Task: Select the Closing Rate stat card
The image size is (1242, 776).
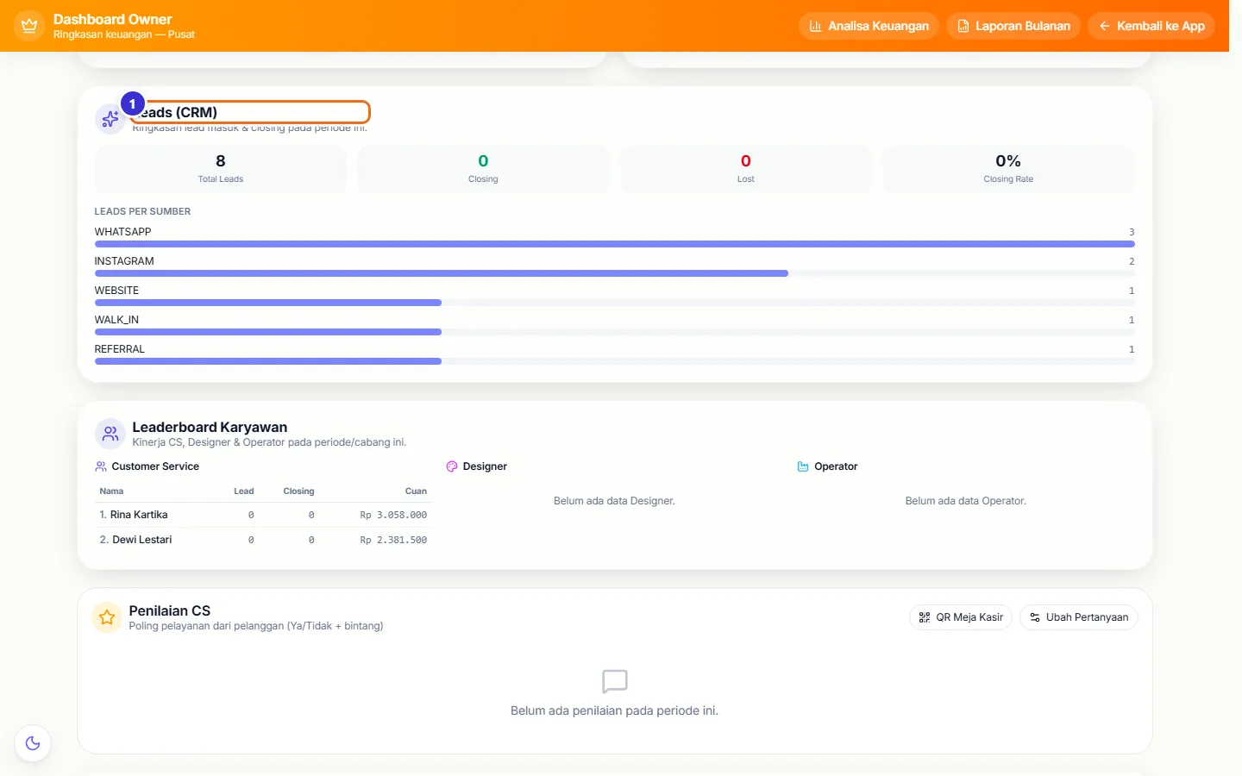Action: [x=1008, y=169]
